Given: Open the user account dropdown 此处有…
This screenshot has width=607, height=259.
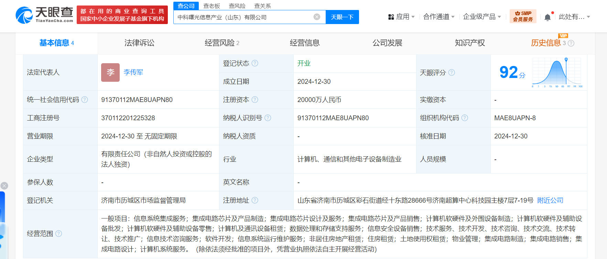Looking at the screenshot, I should coord(574,17).
